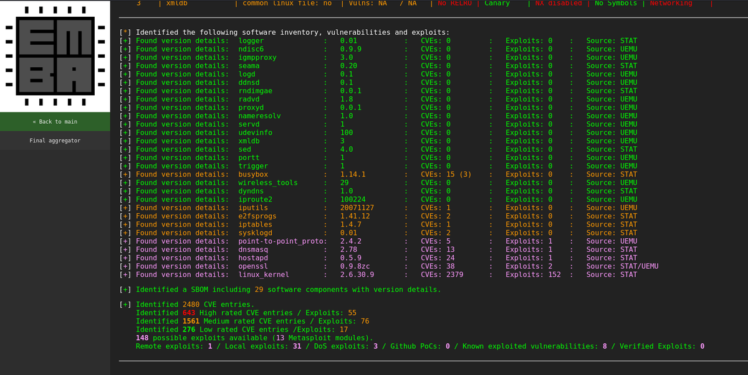Click the 'sysklogd' component entry
This screenshot has width=748, height=375.
[256, 233]
